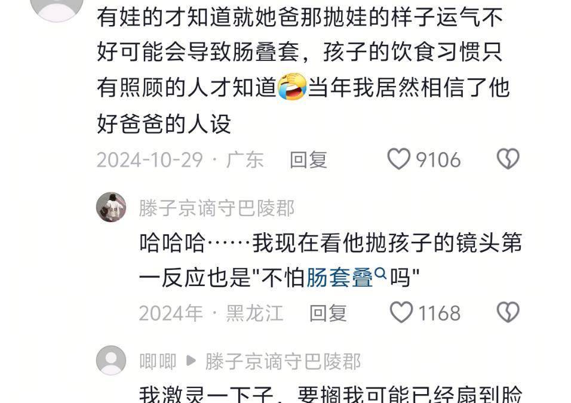Viewport: 571px width, 403px height.
Task: Open the 肠套叠 search keyword link
Action: click(339, 278)
